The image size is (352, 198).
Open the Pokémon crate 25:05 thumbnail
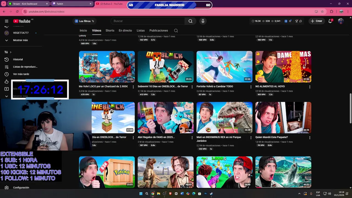pos(107,172)
